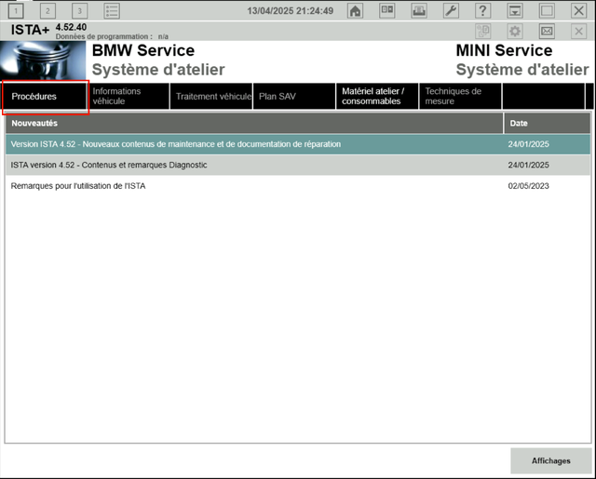
Task: Click the piston image thumbnail
Action: [43, 60]
